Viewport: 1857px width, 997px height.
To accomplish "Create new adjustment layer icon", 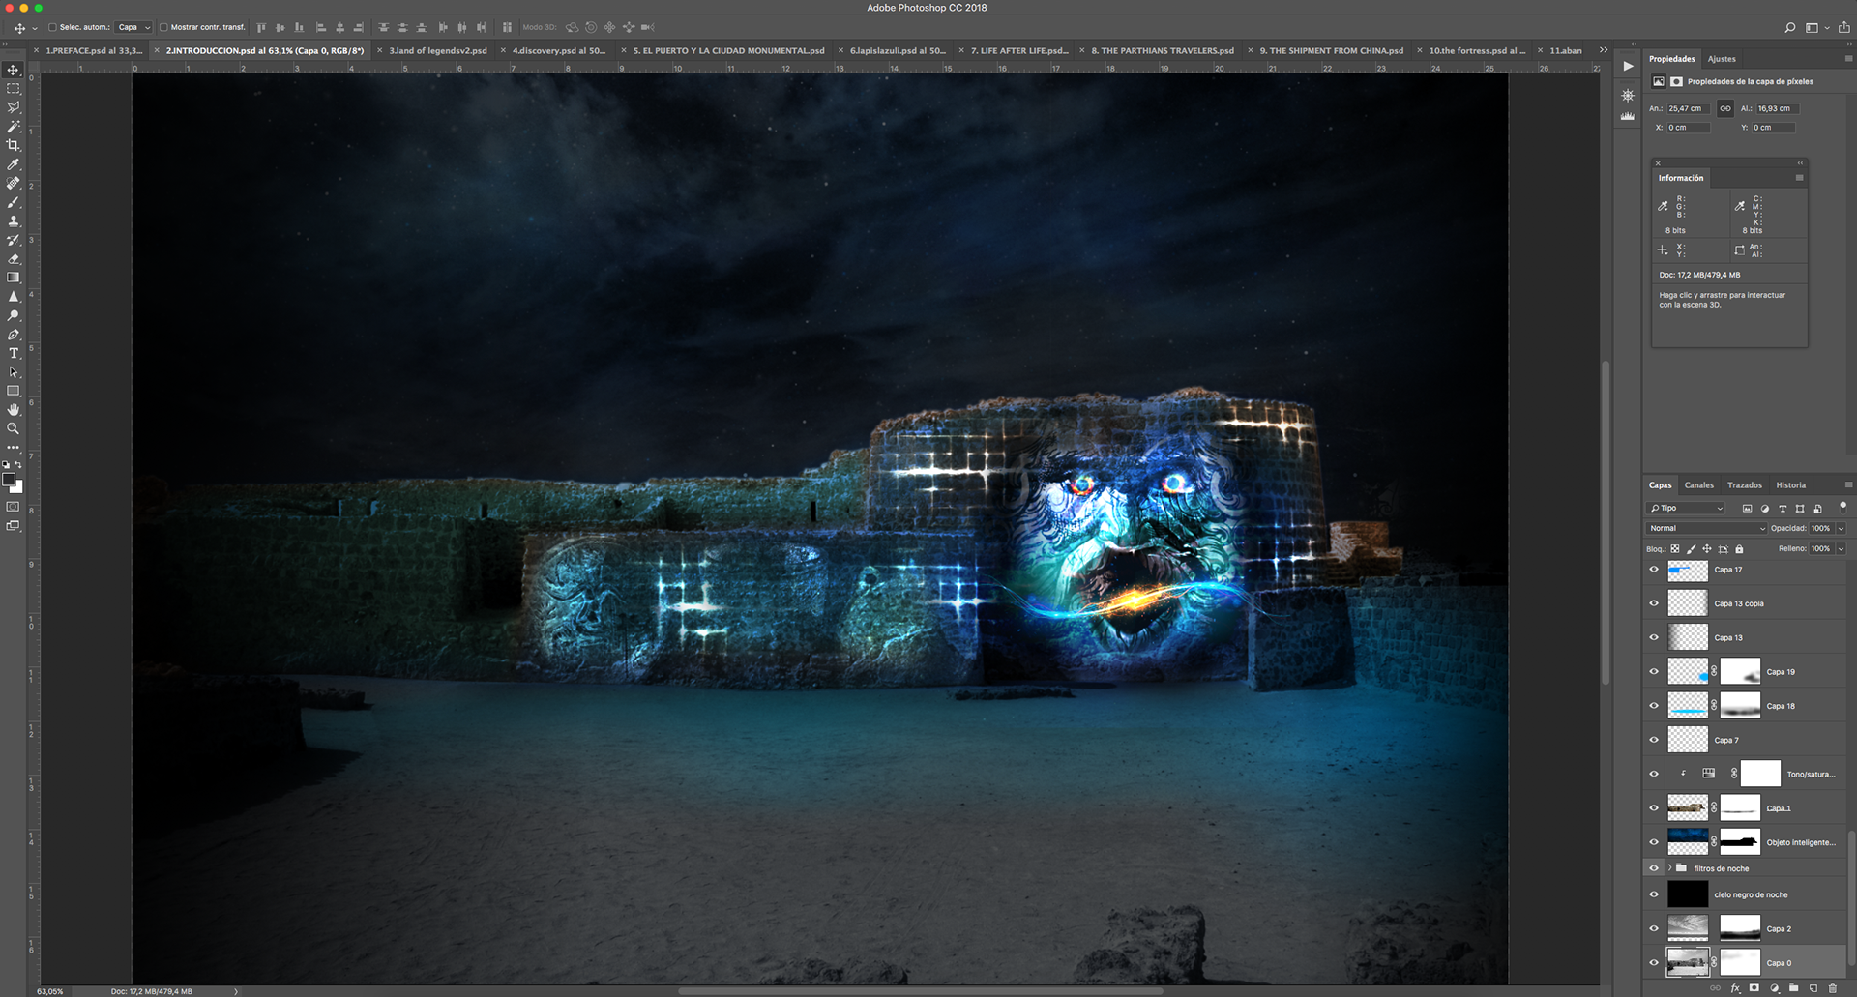I will tap(1774, 988).
